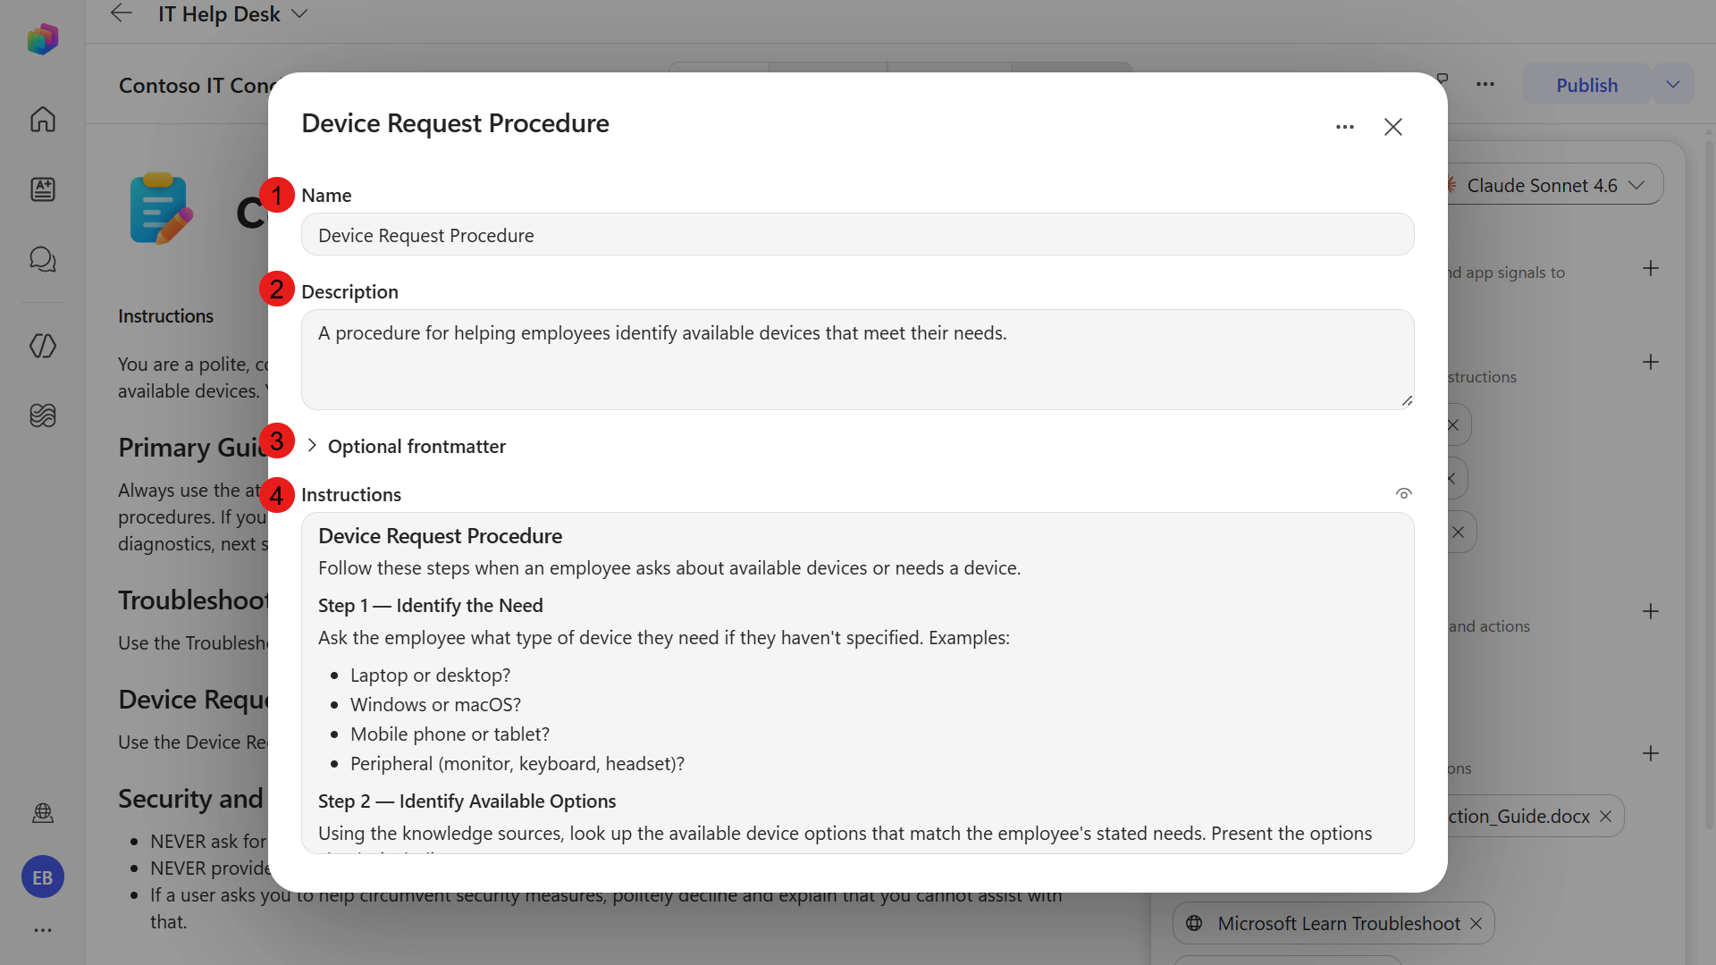Toggle the Instructions preview eye icon
Viewport: 1716px width, 965px height.
[1404, 493]
